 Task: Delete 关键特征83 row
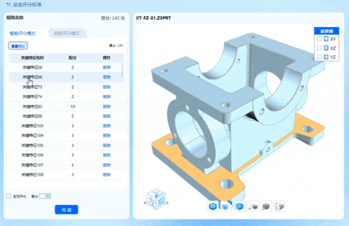[x=107, y=106]
